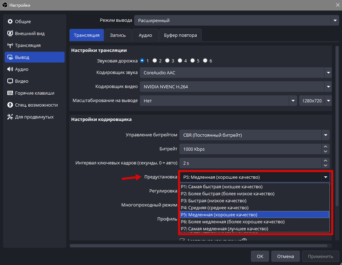Viewport: 342px width, 265px height.
Task: Switch to the Трансляция output tab
Action: click(x=87, y=35)
